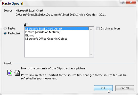Close the Paste Special dialog
The height and width of the screenshot is (95, 138).
pyautogui.click(x=131, y=2)
